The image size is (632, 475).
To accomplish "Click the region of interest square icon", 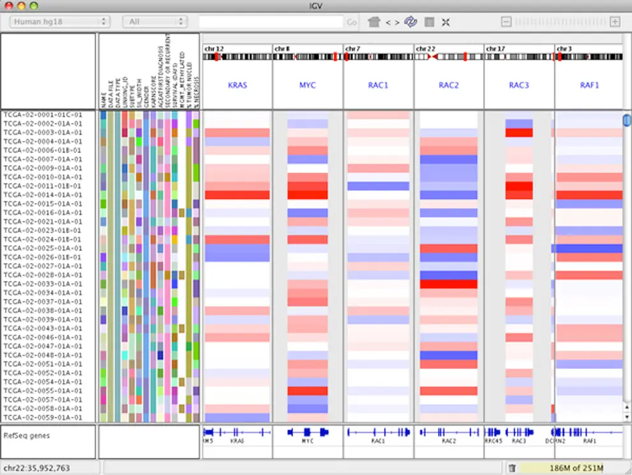I will (x=429, y=22).
